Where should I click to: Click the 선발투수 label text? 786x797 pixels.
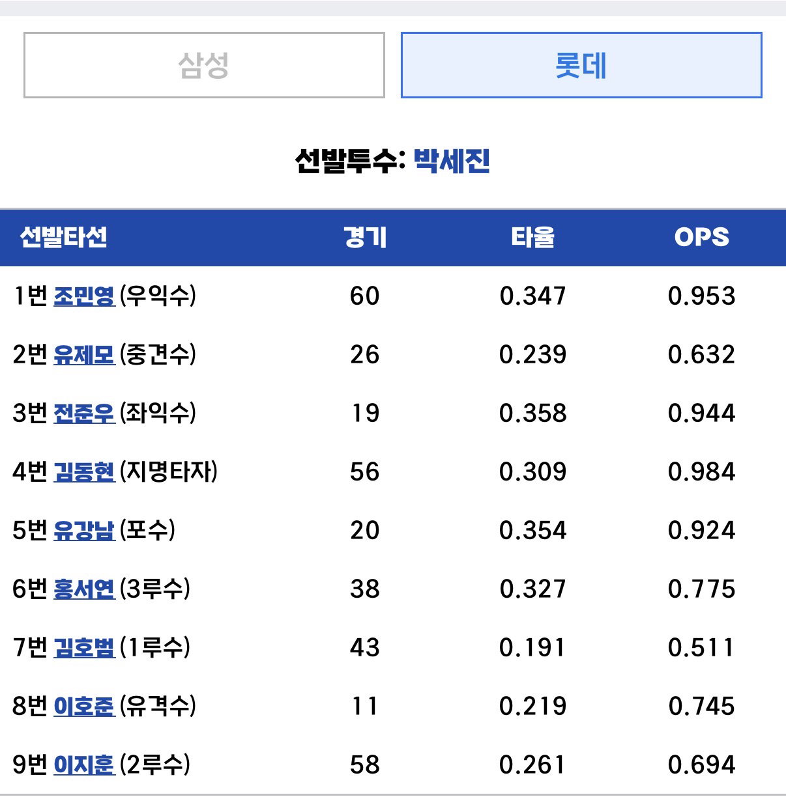point(351,160)
